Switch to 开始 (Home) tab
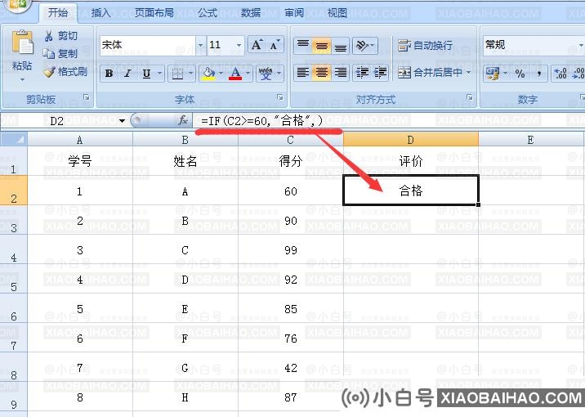585x417 pixels. tap(58, 13)
